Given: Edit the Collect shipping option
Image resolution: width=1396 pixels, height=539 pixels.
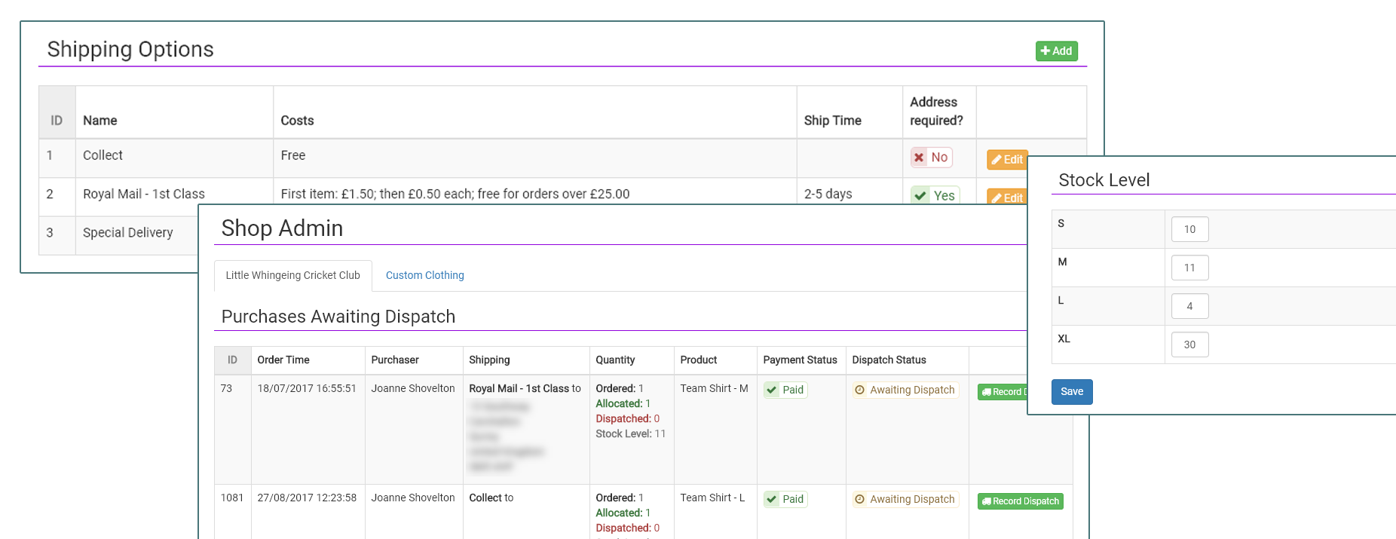Looking at the screenshot, I should coord(1006,160).
